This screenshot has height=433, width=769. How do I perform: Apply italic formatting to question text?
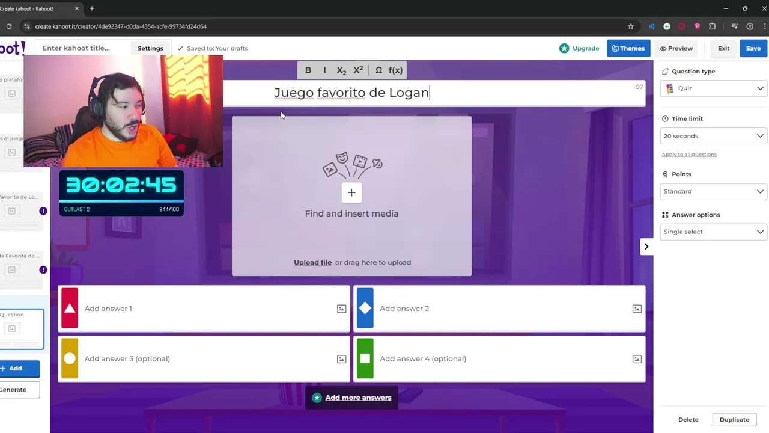[325, 70]
